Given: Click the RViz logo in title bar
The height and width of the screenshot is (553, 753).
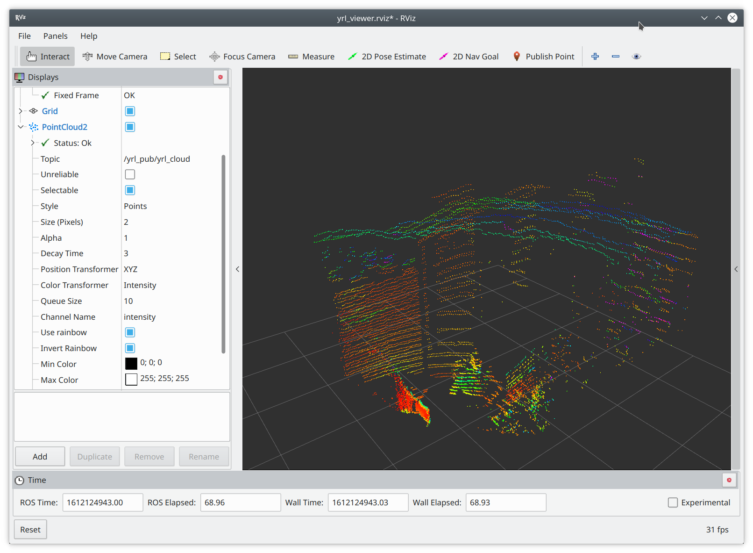Looking at the screenshot, I should 21,18.
